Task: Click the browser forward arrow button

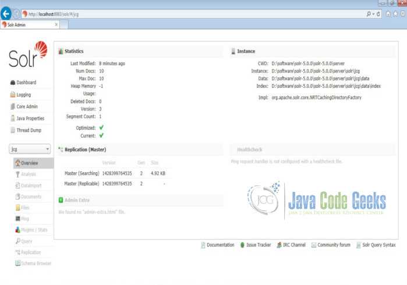Action: [16, 14]
